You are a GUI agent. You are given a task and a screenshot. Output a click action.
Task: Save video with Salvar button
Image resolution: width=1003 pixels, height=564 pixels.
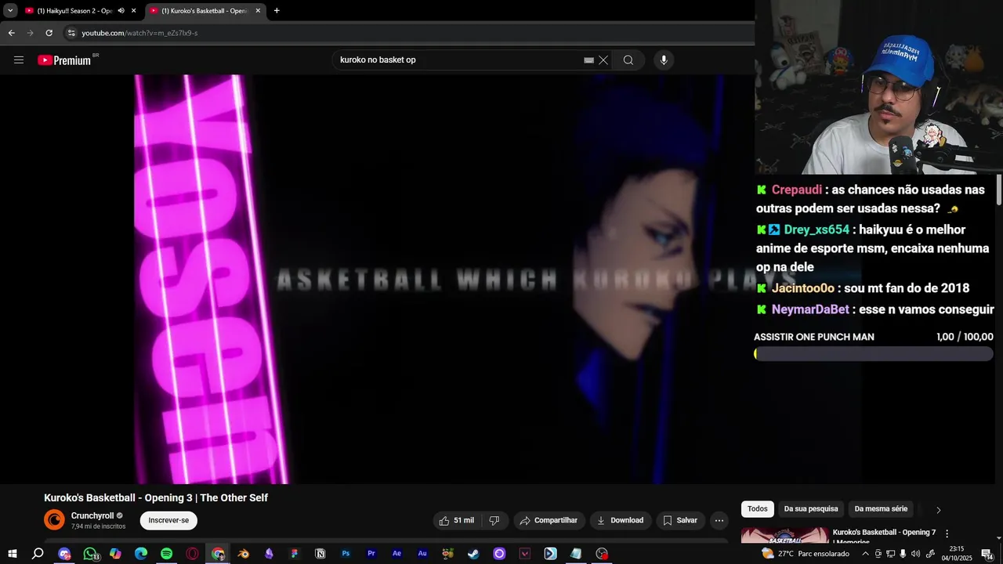[x=679, y=520]
